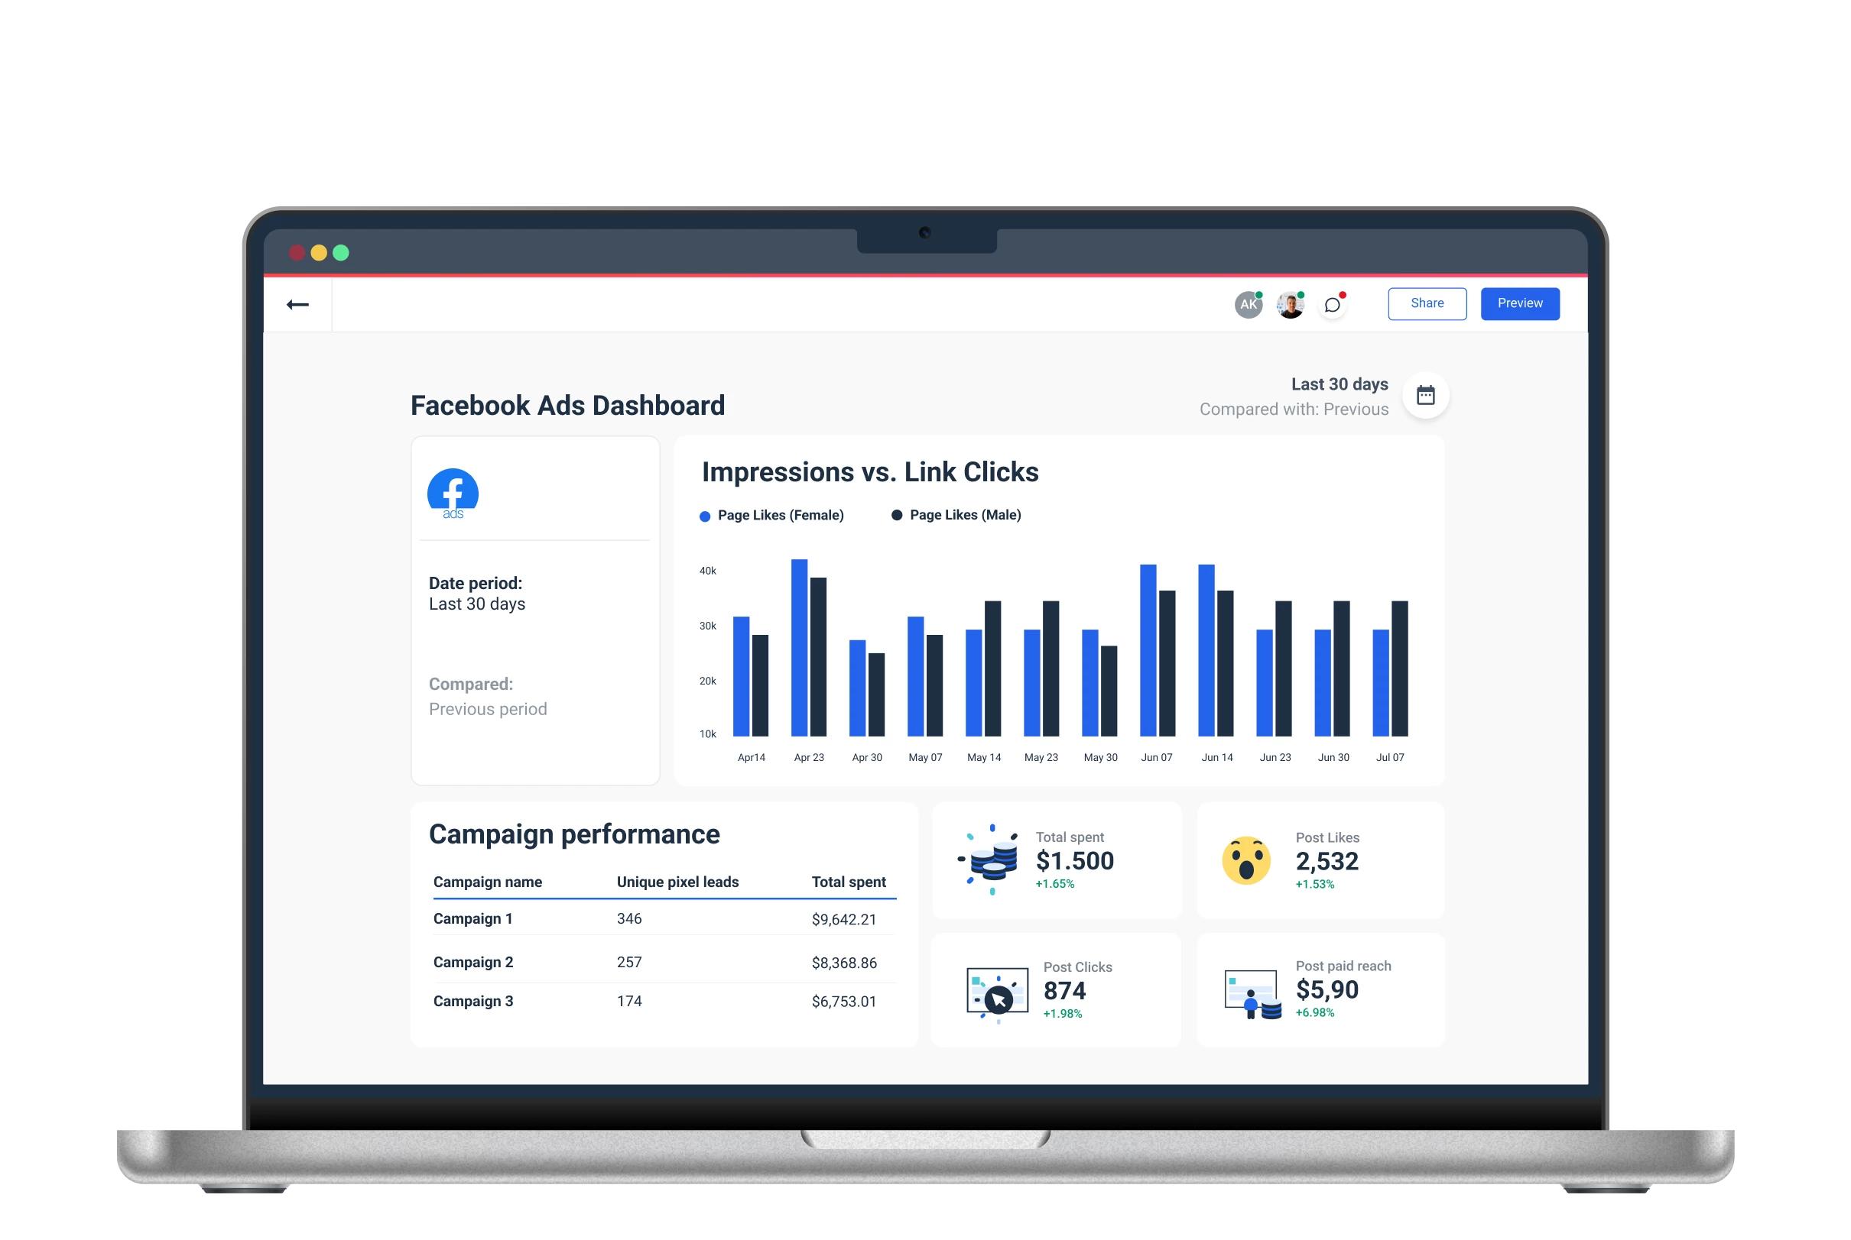Image resolution: width=1851 pixels, height=1240 pixels.
Task: Sort by Unique pixel leads column header
Action: tap(677, 882)
